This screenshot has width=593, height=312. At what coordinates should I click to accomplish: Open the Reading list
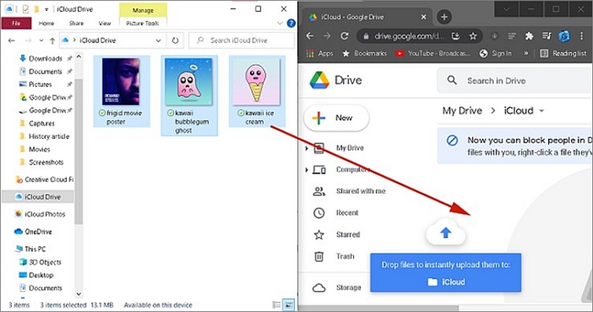563,53
